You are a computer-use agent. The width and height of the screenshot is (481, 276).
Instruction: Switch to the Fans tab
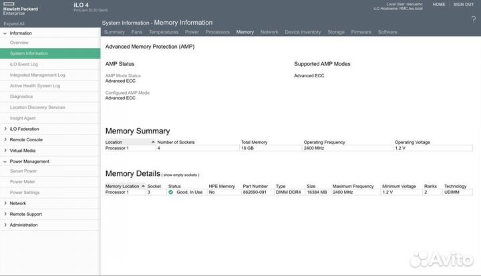pyautogui.click(x=136, y=32)
